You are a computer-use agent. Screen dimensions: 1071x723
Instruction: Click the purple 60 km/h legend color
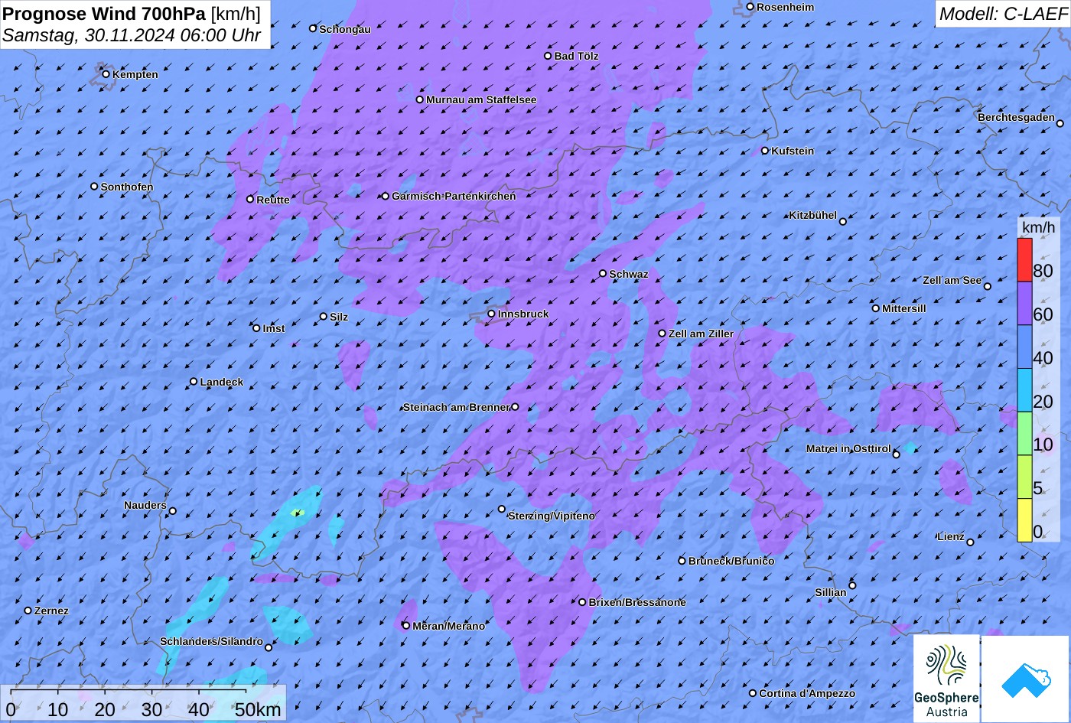coord(1024,304)
